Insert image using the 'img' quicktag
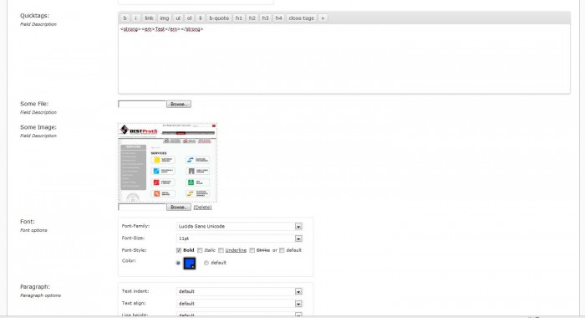Screen dimensions: 585x318 165,18
